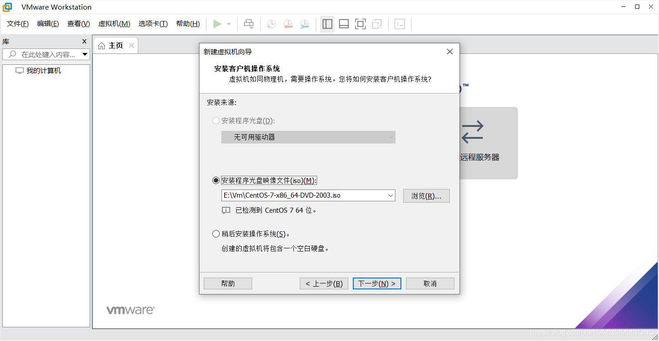Click the vmware logo on the home page
The image size is (659, 341).
pos(130,310)
